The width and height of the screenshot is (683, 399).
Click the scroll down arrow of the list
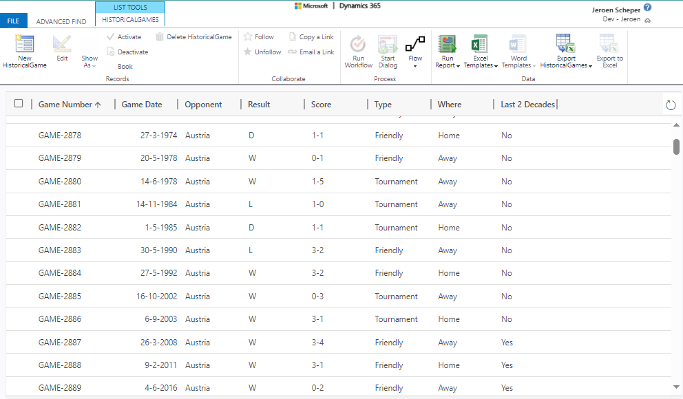(676, 387)
